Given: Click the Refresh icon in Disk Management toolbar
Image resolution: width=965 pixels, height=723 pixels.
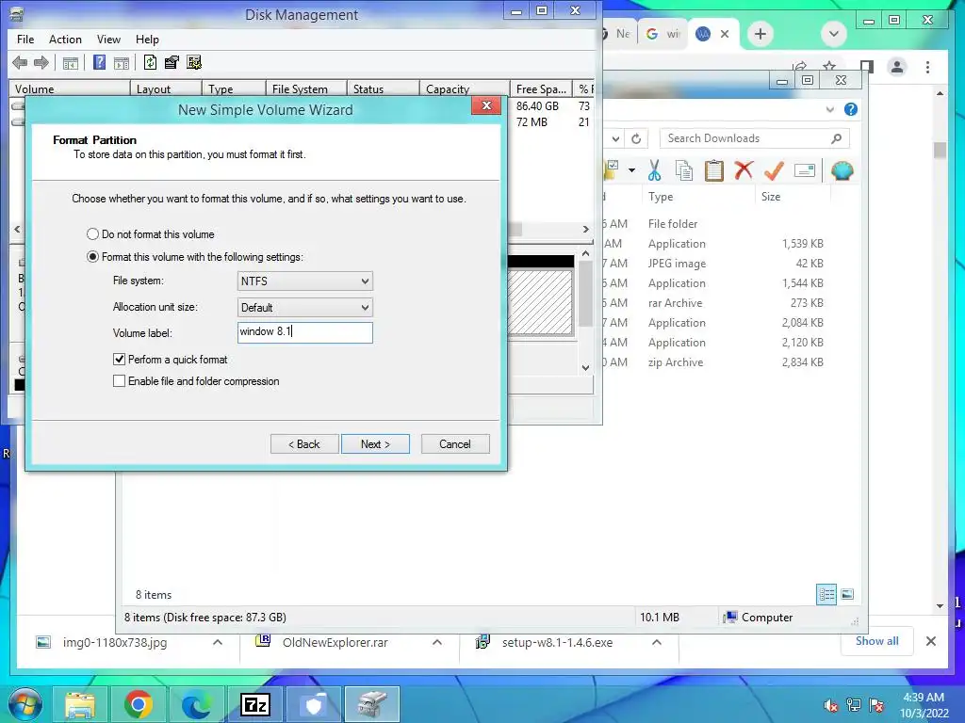Looking at the screenshot, I should click(x=150, y=62).
